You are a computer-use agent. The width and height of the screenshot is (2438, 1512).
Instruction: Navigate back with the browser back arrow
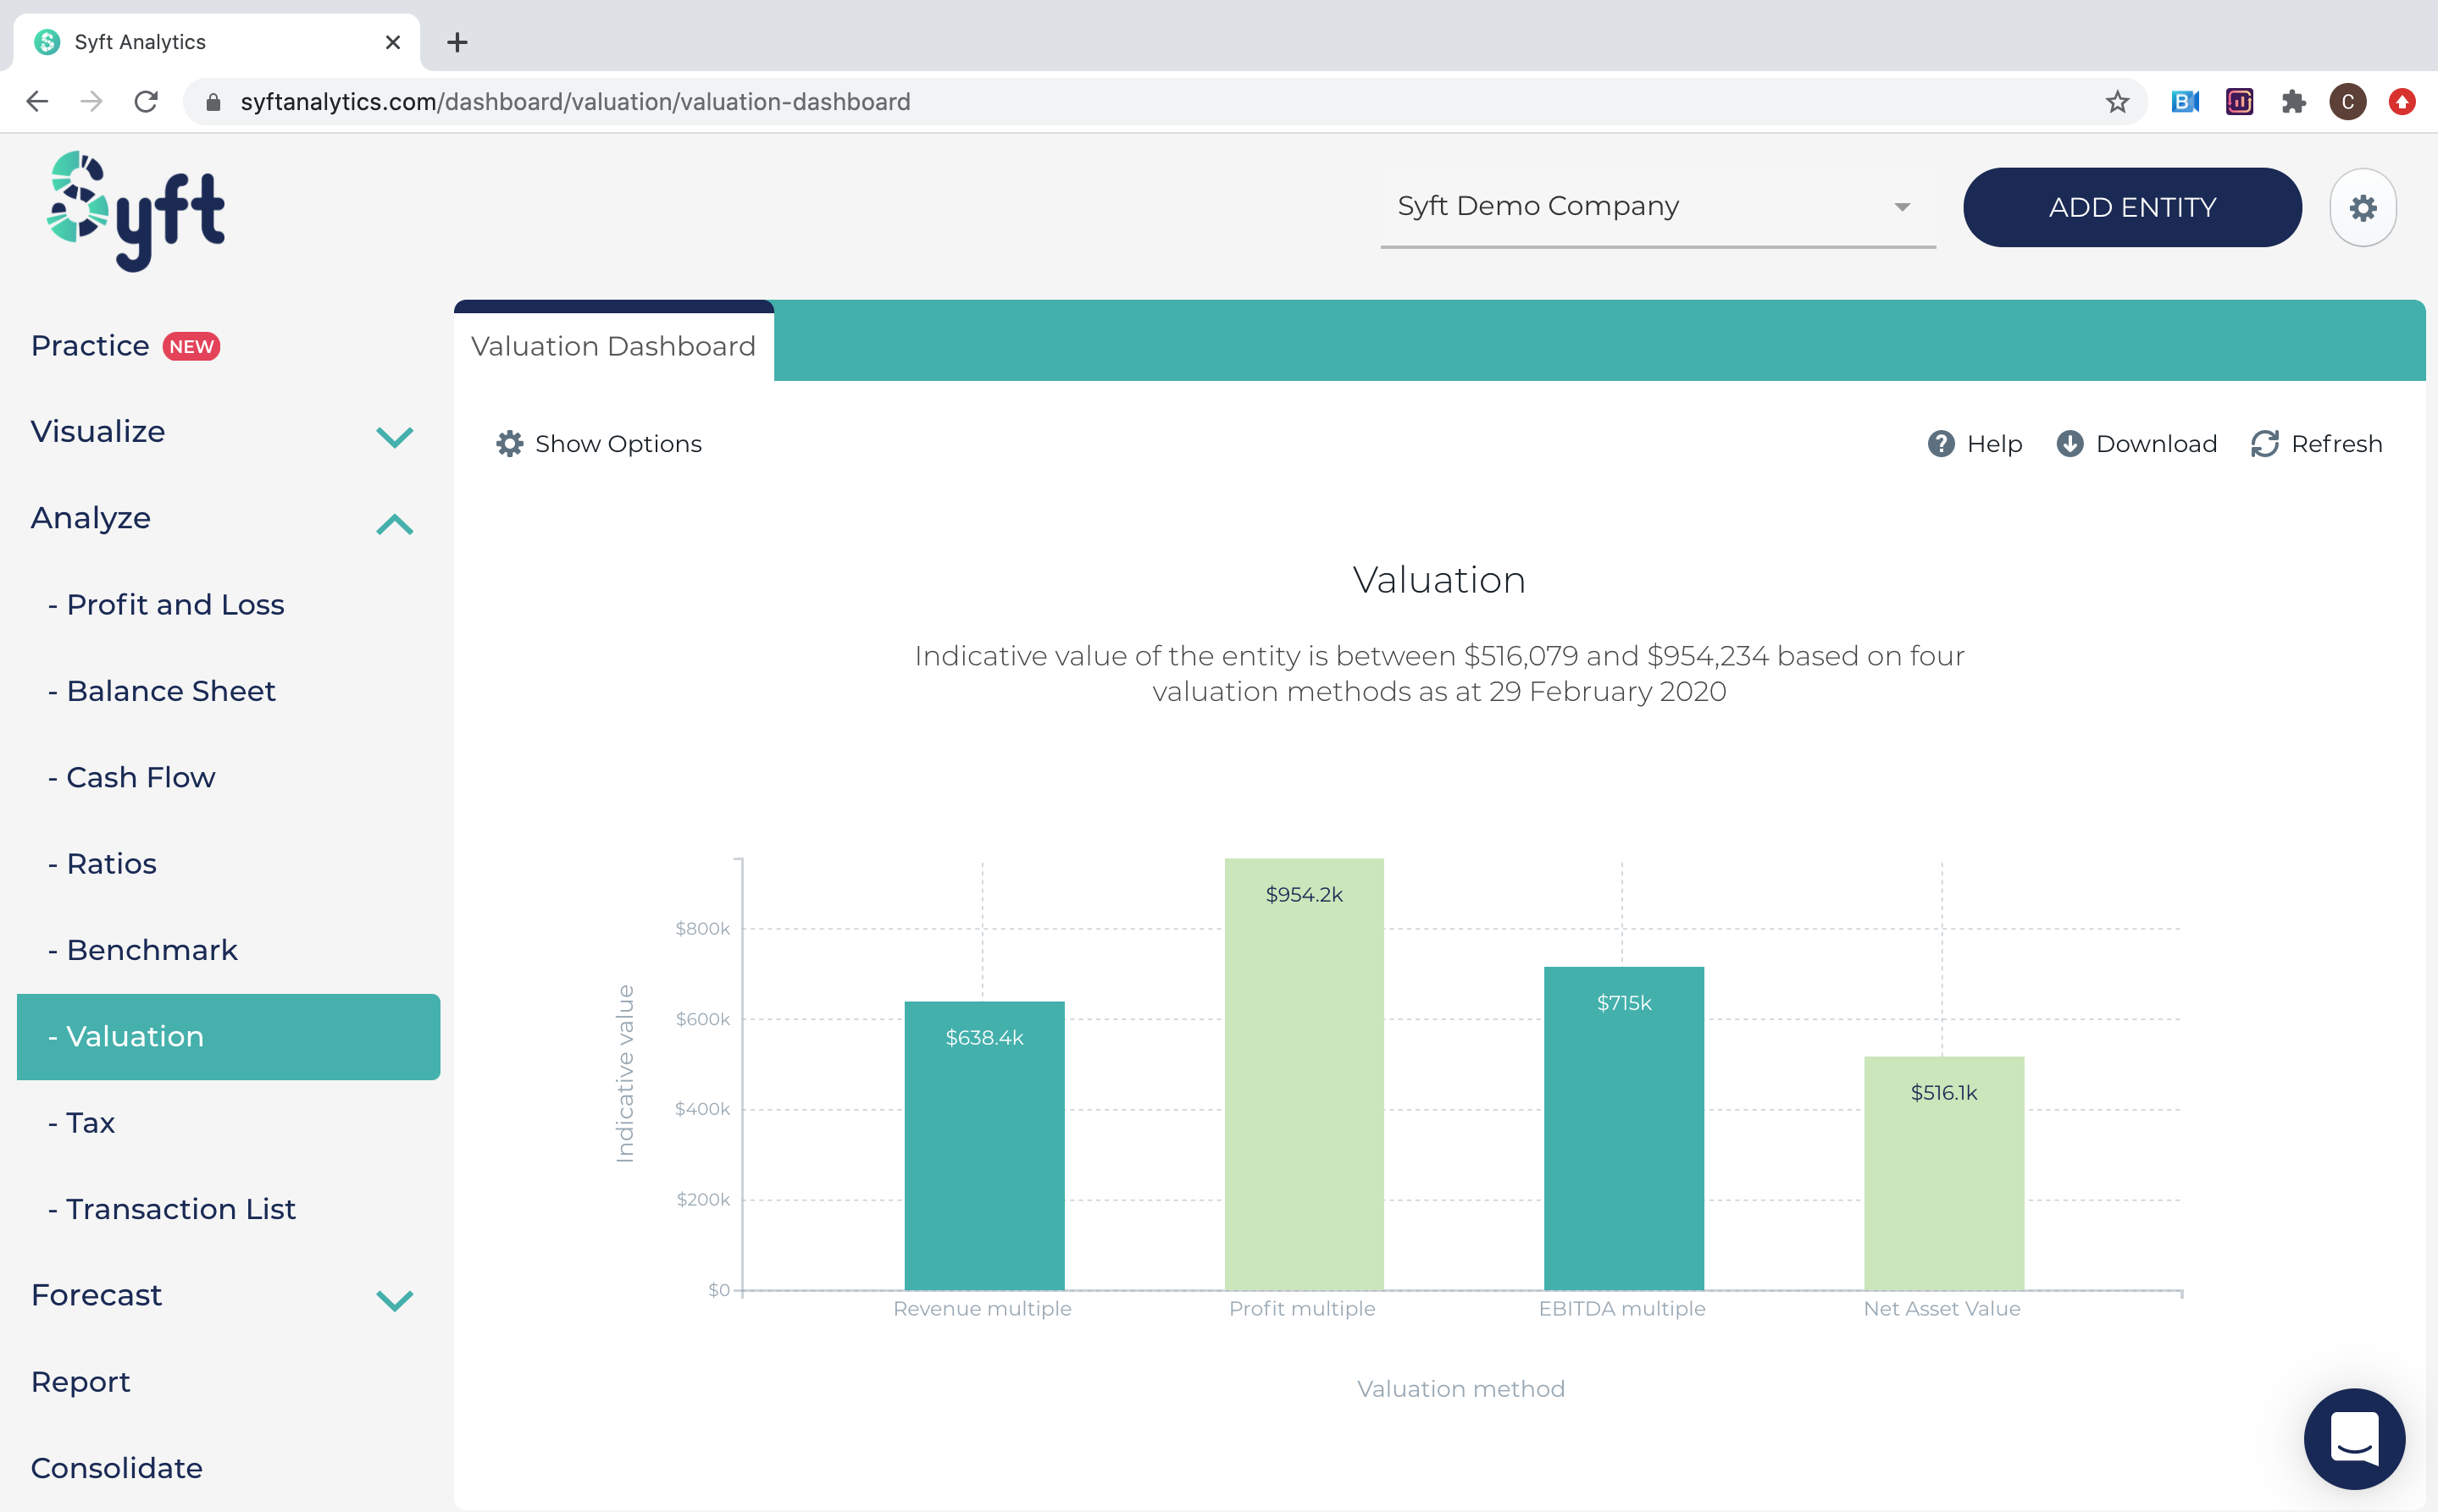(37, 101)
